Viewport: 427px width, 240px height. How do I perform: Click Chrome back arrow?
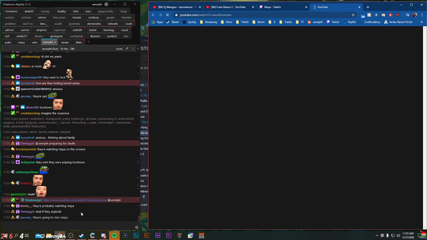[153, 15]
